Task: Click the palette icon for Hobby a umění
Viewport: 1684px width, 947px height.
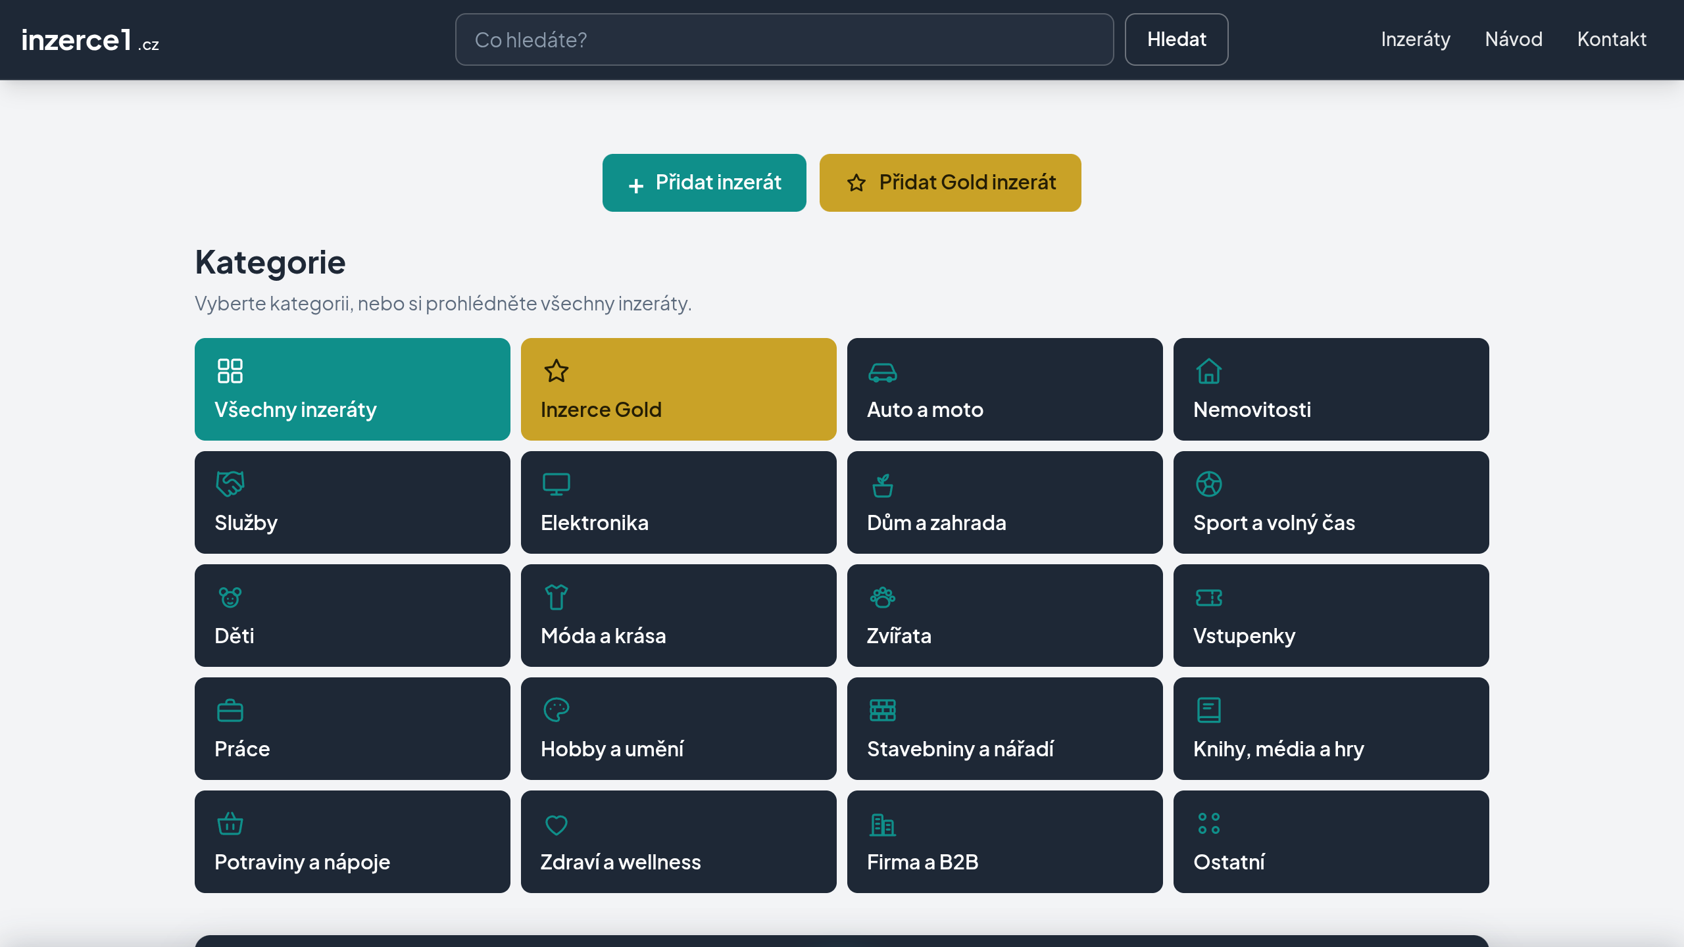Action: pos(557,710)
